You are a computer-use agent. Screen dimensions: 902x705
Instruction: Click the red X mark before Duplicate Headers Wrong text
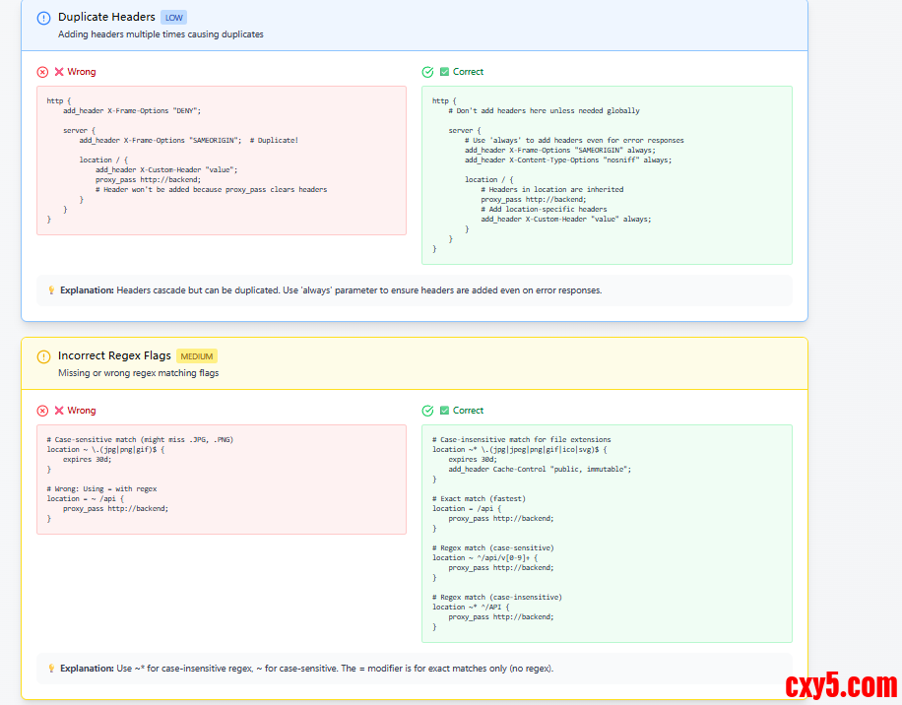pos(59,72)
